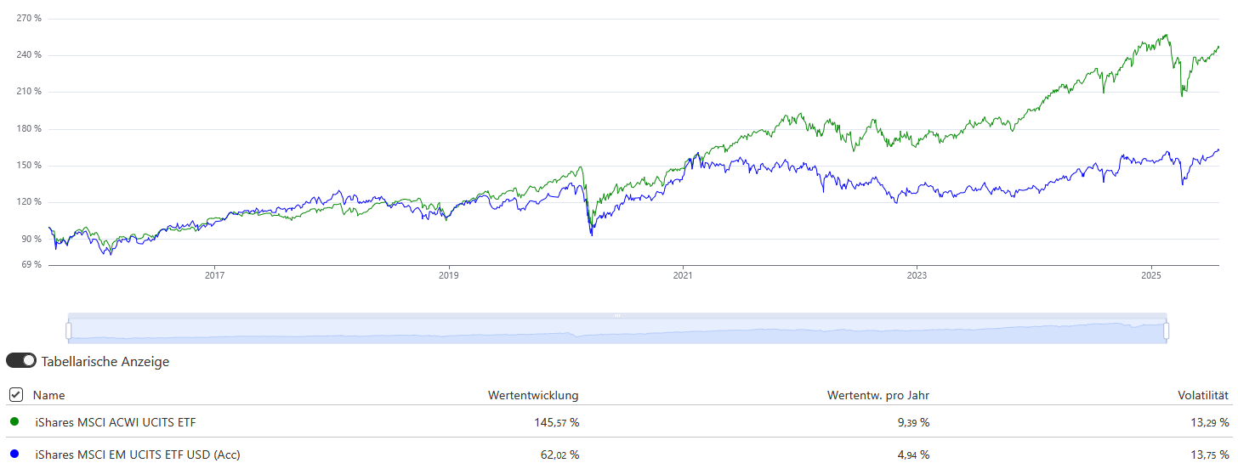Sort by the Name column header
The height and width of the screenshot is (463, 1238).
point(48,395)
